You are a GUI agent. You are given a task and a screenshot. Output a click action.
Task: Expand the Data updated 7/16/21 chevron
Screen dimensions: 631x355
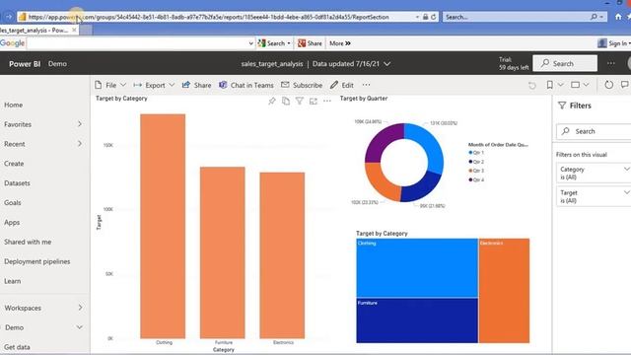point(387,63)
